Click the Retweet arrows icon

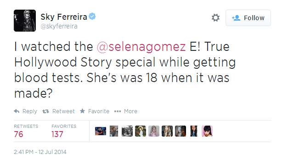[45, 111]
